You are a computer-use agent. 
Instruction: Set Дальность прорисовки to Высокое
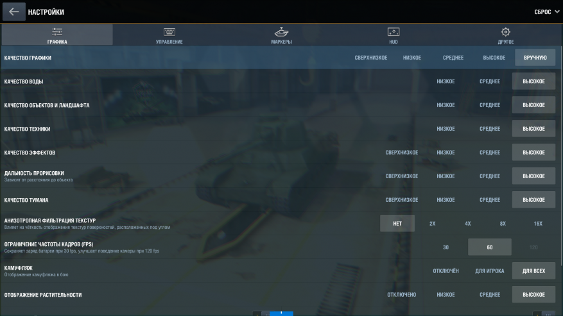[x=533, y=176]
